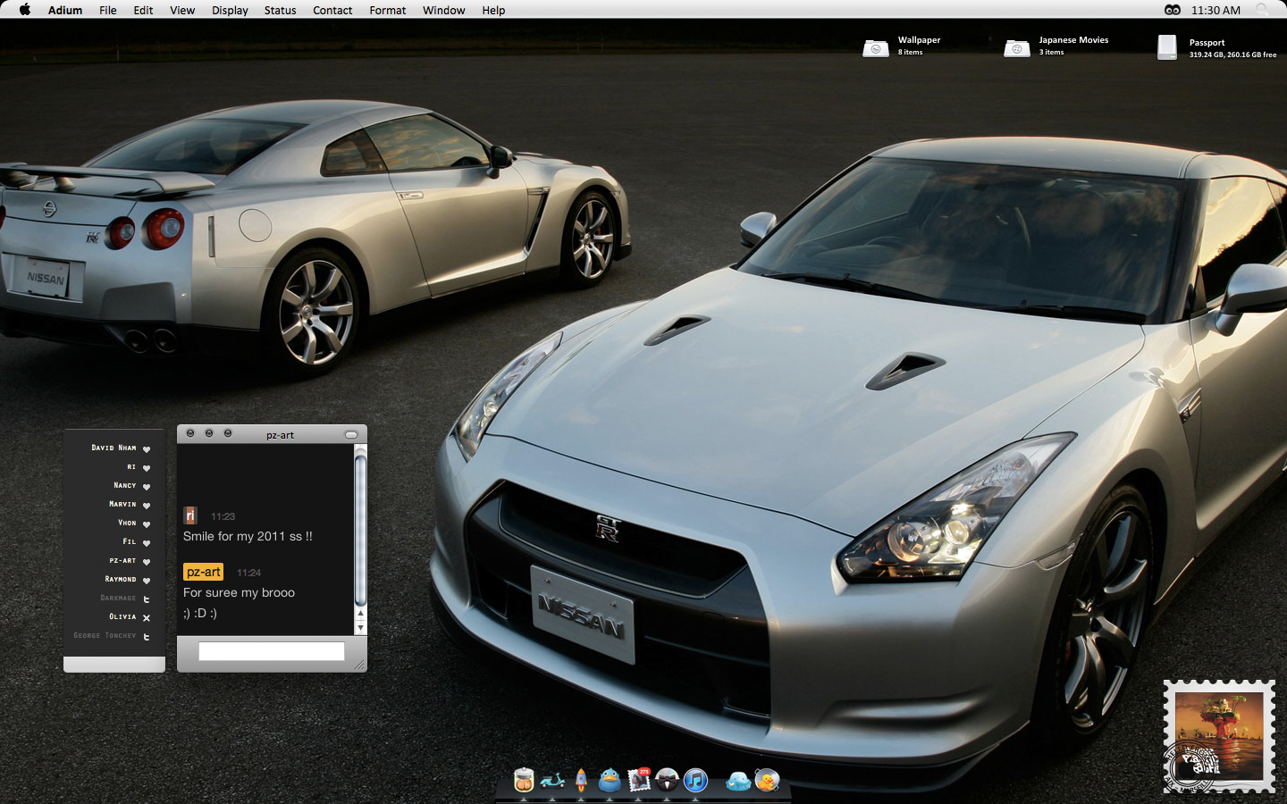Open the File menu
This screenshot has height=804, width=1287.
(x=108, y=10)
